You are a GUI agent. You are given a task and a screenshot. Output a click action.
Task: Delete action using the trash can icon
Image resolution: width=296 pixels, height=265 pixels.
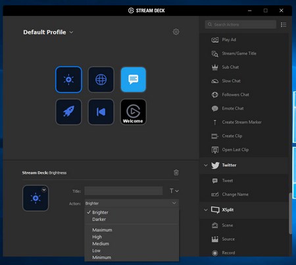176,172
